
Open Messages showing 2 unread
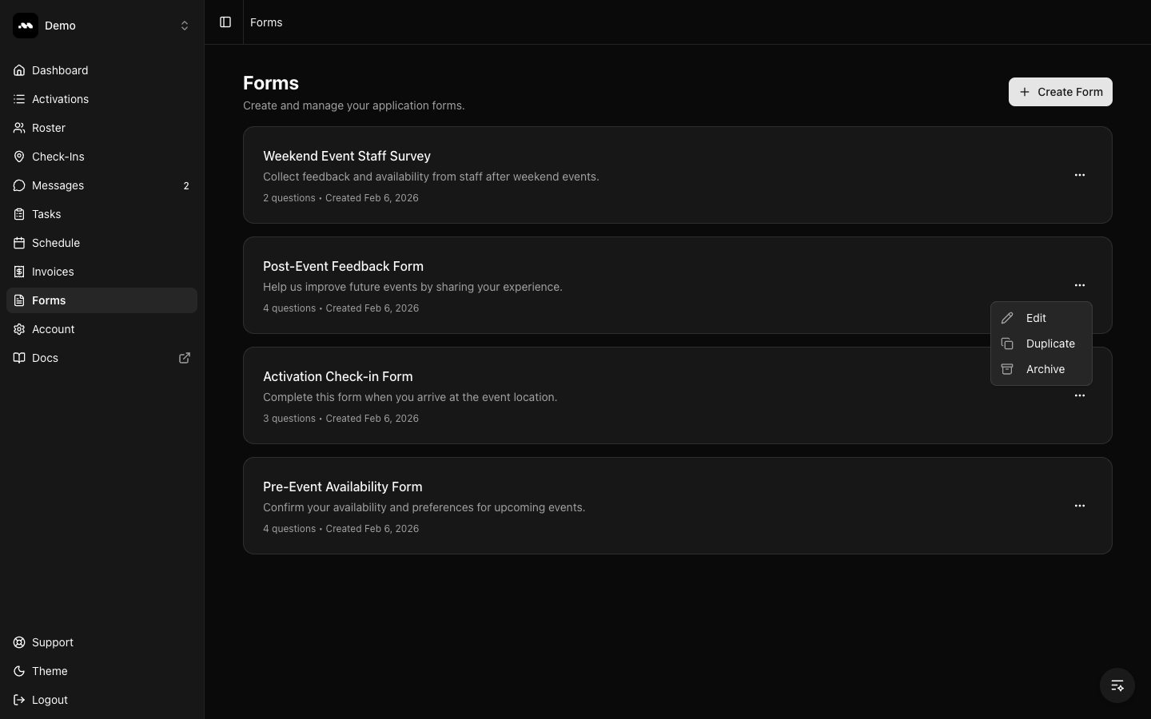coord(58,185)
